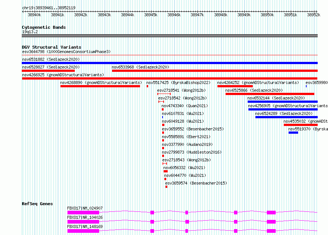Open the FBXO17|NR_104026 transcript label

coord(85,217)
